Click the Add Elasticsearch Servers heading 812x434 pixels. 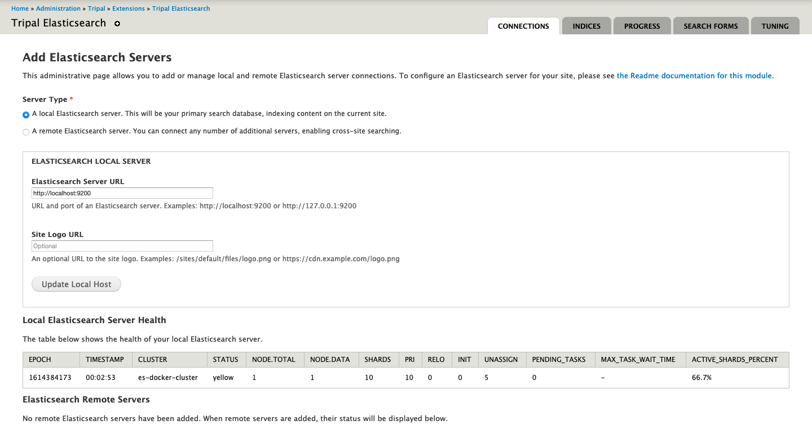[97, 57]
